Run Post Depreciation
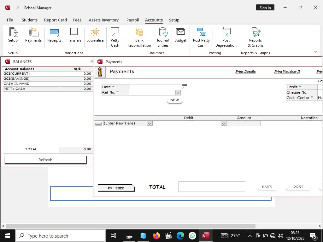The image size is (323, 242). pyautogui.click(x=226, y=37)
